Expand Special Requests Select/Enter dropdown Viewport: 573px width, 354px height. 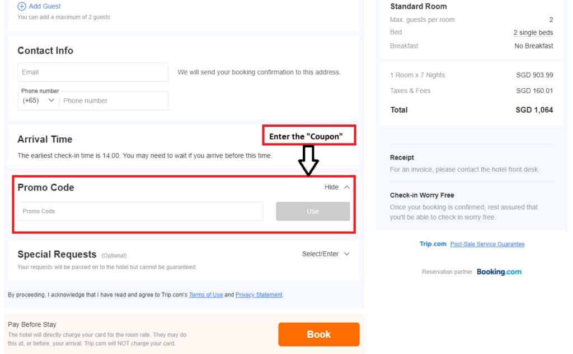[320, 253]
